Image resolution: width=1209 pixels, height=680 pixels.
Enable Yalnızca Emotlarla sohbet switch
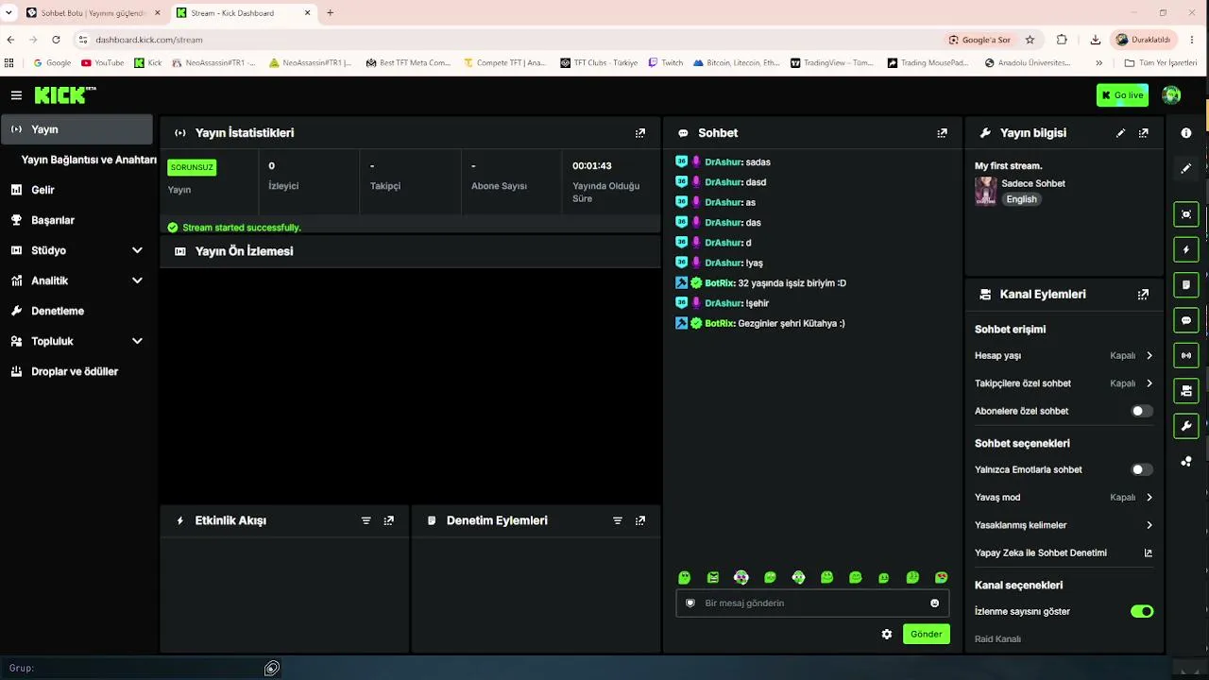[x=1141, y=469]
